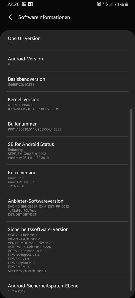Tap the 71 notification badge icon
The height and width of the screenshot is (298, 135).
[x=30, y=4]
